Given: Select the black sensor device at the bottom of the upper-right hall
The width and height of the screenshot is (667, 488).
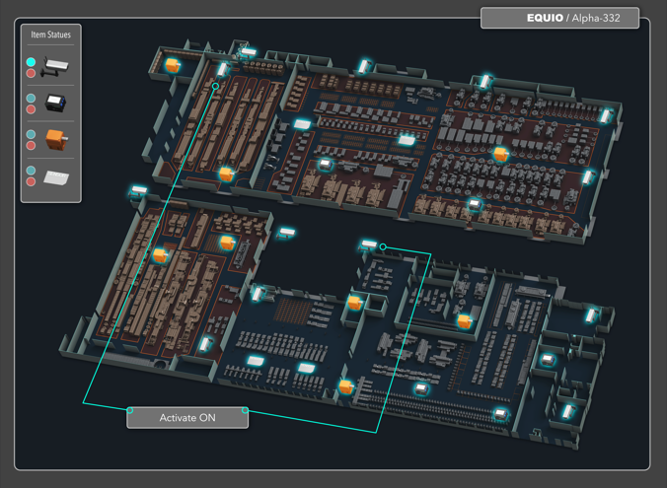Looking at the screenshot, I should (475, 205).
